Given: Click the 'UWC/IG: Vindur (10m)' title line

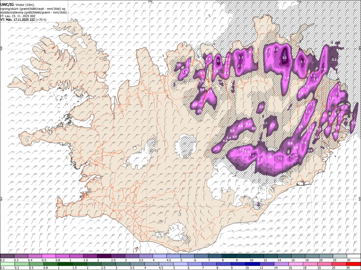Looking at the screenshot, I should click(17, 4).
